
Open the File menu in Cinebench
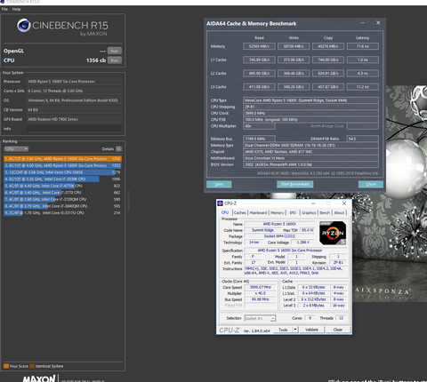click(4, 9)
